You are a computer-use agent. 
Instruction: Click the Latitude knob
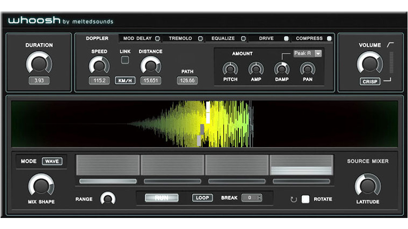pos(368,185)
